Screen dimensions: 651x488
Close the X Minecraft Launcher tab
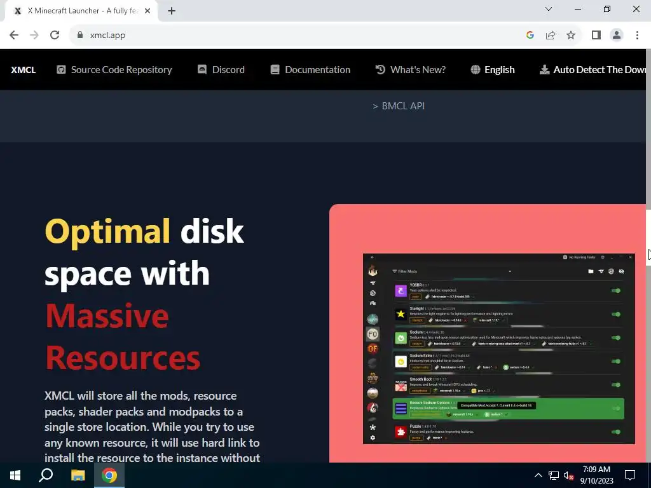coord(147,11)
